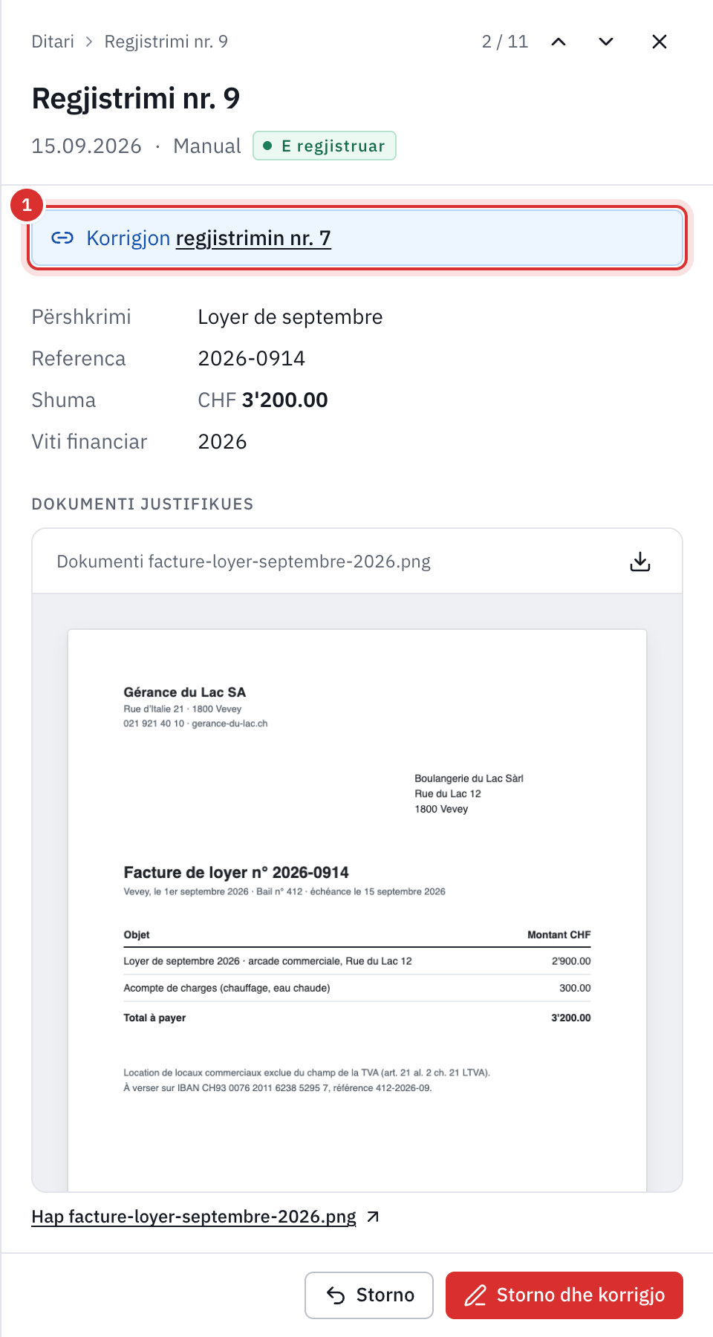Click the E regjistruar status badge
This screenshot has width=713, height=1337.
point(325,146)
